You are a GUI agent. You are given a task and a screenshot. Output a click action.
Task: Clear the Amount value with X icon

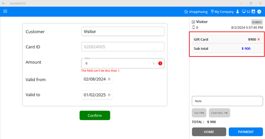(154, 64)
